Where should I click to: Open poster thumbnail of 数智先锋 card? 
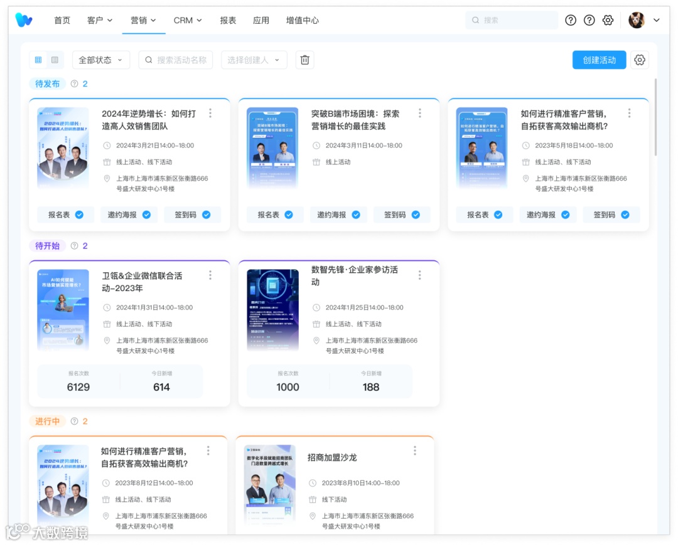coord(272,310)
